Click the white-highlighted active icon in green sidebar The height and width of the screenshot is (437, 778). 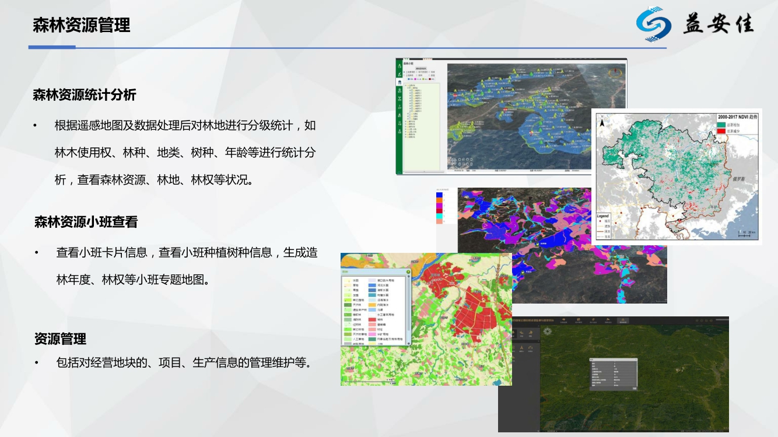[399, 82]
